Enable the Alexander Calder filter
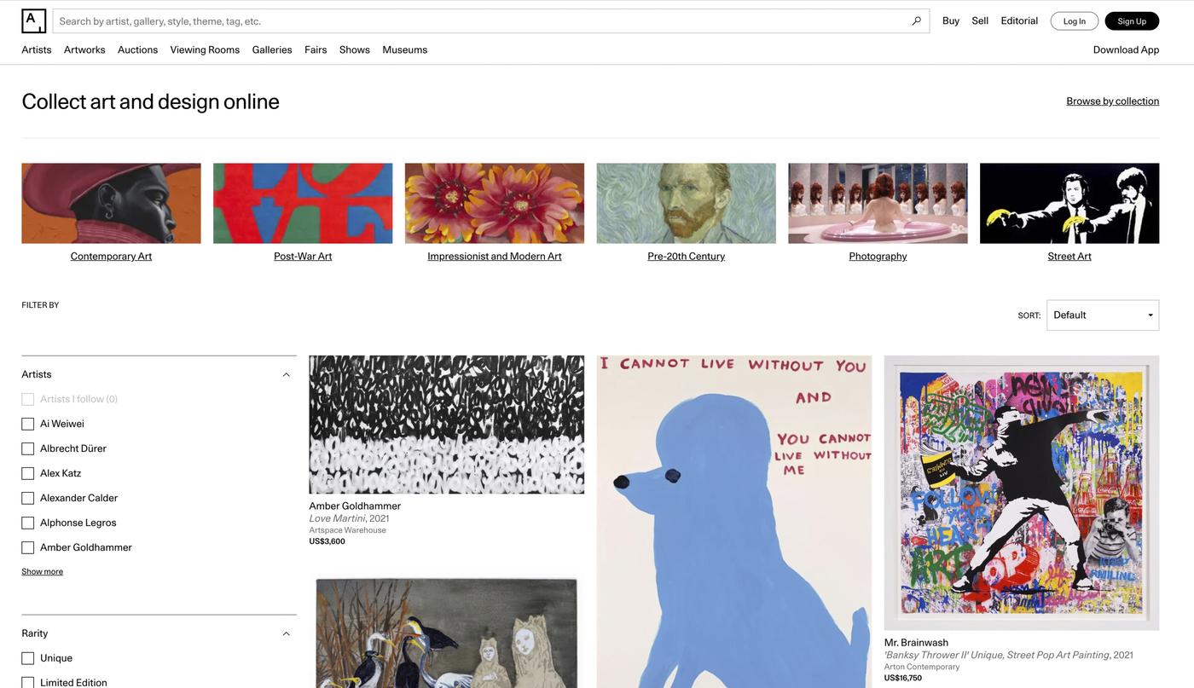This screenshot has height=688, width=1194. click(x=27, y=498)
